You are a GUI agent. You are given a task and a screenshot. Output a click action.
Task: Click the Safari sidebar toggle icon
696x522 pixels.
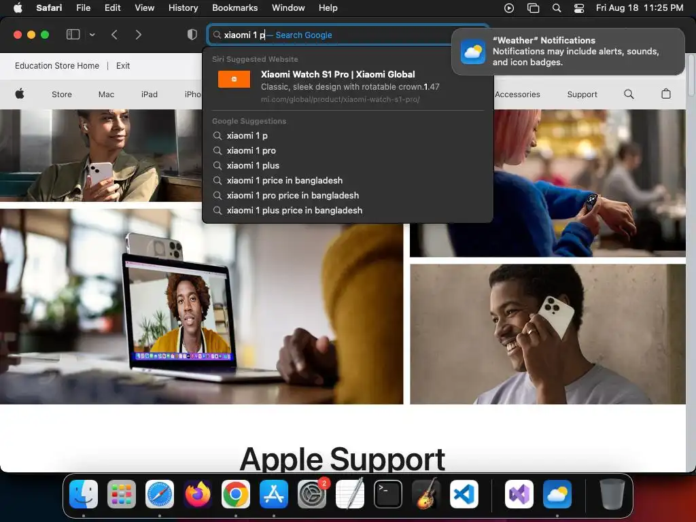tap(73, 35)
